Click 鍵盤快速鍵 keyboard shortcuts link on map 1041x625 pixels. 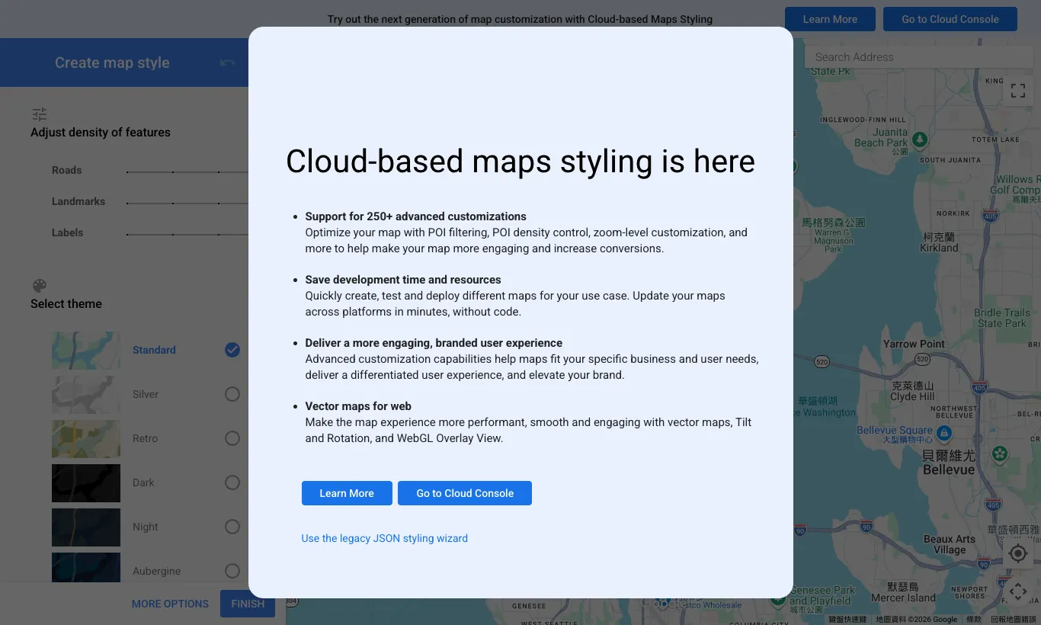click(847, 620)
